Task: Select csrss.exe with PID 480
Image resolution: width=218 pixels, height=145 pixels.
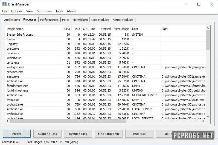Action: (x=105, y=53)
